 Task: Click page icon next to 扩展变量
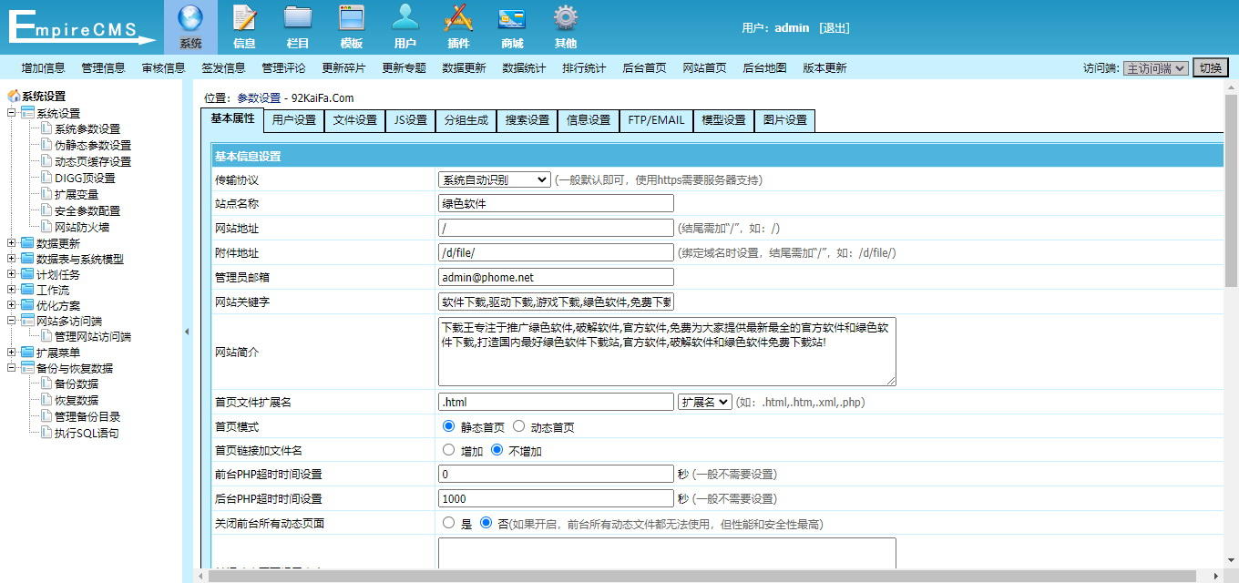coord(46,194)
